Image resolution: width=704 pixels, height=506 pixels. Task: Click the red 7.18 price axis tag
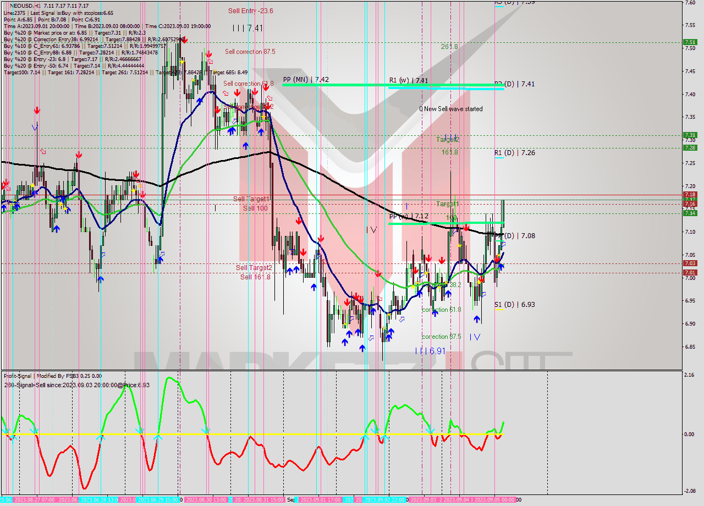pyautogui.click(x=690, y=195)
